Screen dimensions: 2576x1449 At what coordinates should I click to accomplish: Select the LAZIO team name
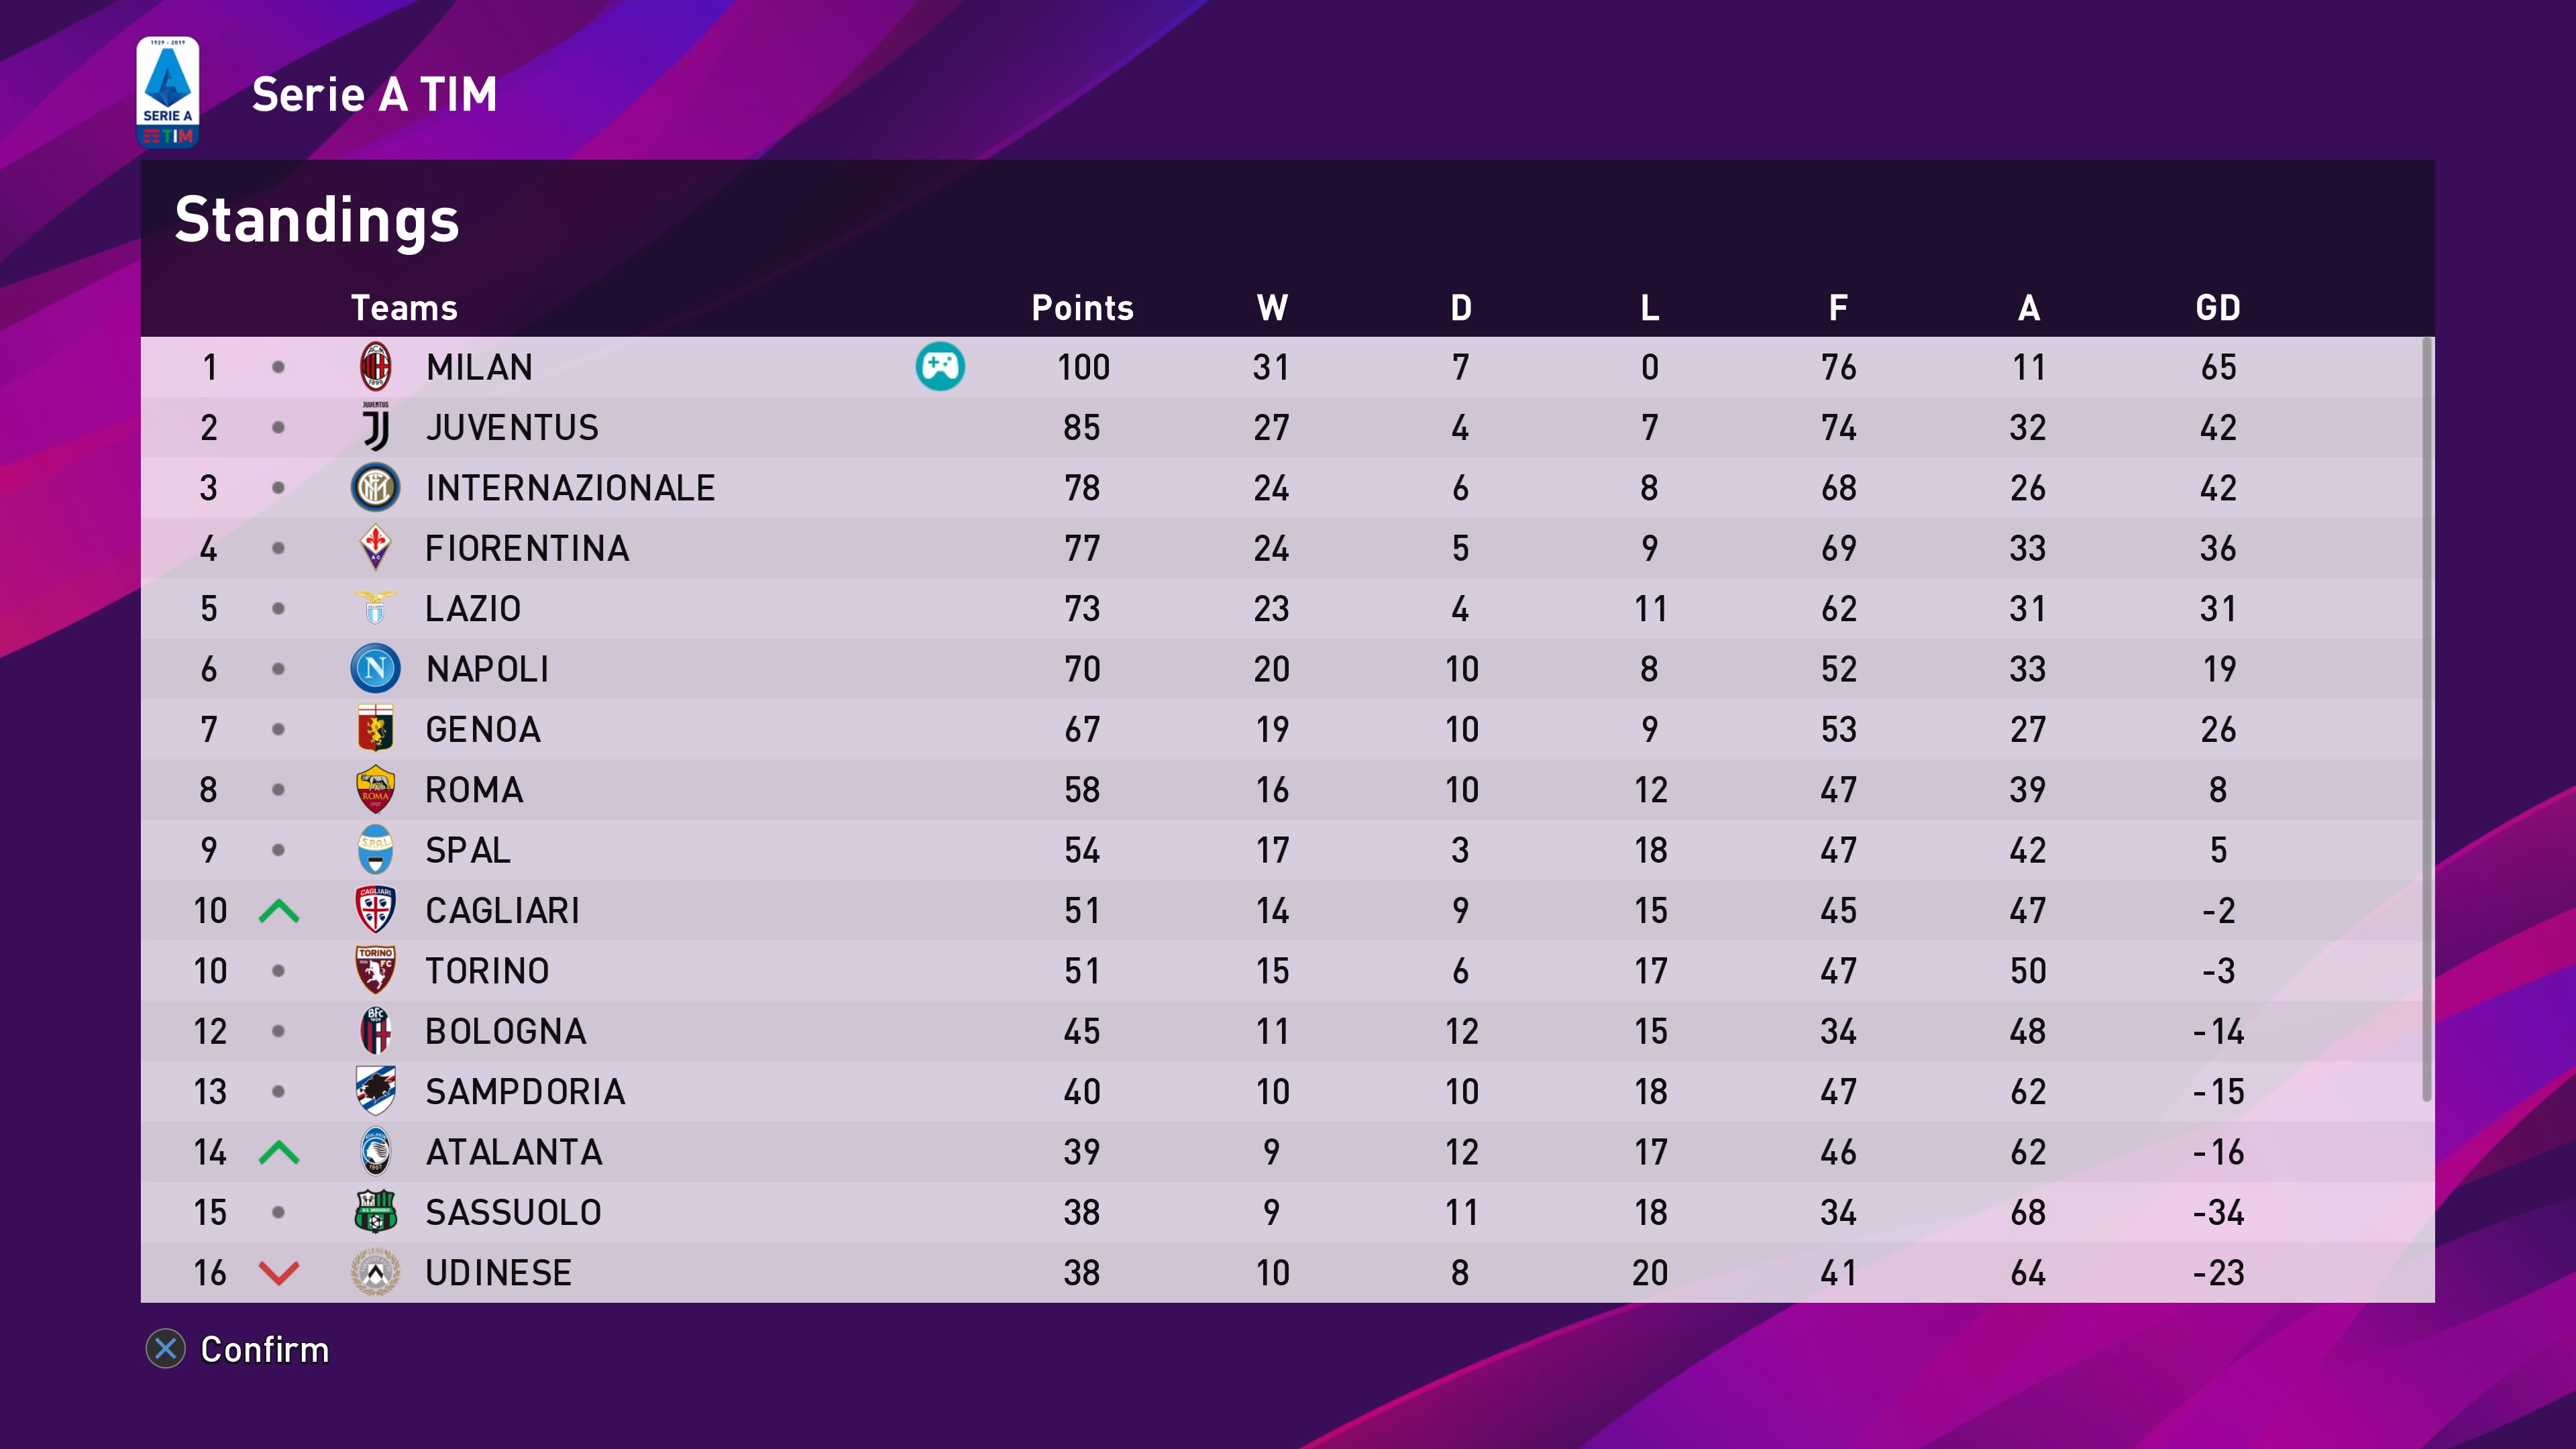(473, 609)
